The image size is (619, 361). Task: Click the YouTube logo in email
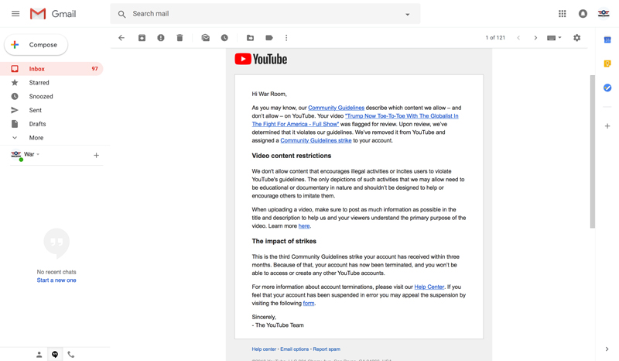click(261, 60)
